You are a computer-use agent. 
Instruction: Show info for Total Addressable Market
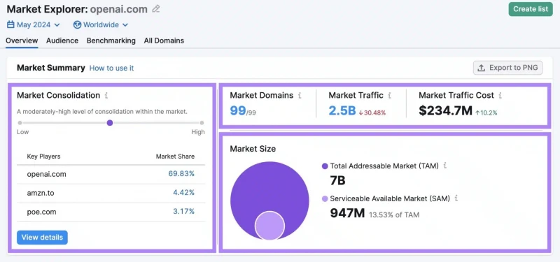(445, 166)
